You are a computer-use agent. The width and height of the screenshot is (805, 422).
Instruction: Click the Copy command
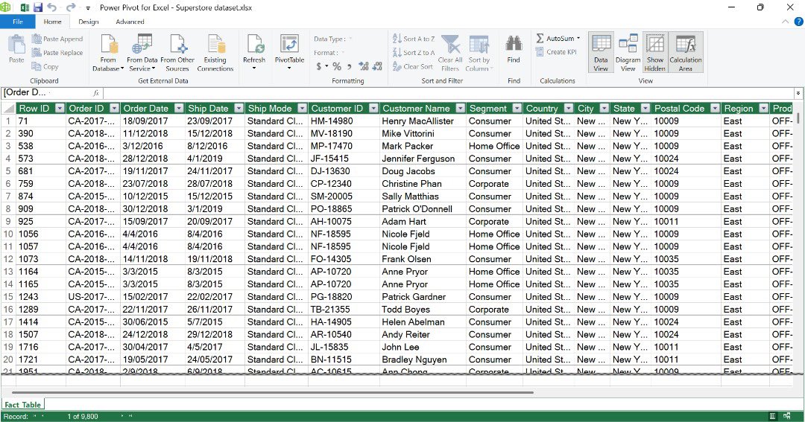[45, 66]
